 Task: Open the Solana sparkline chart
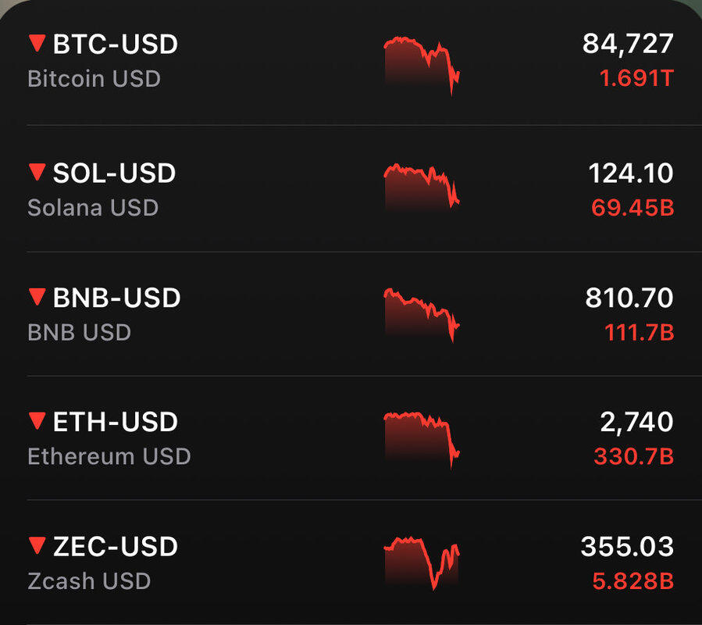point(422,186)
